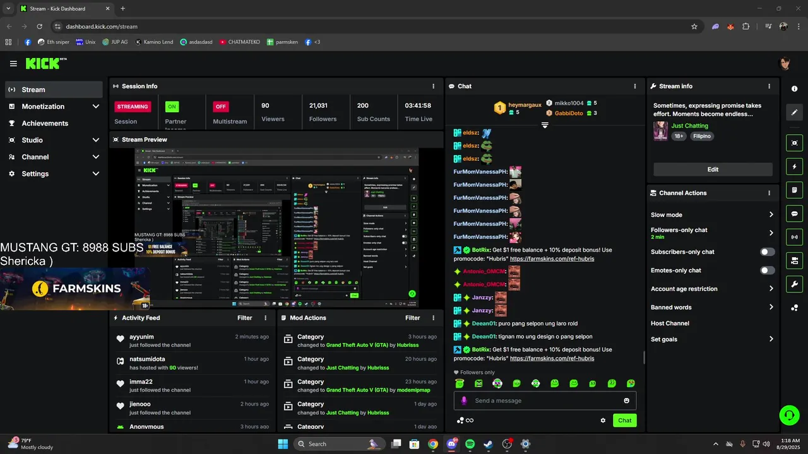808x454 pixels.
Task: Open the farmskins.com link in BotRix's last message
Action: 552,358
